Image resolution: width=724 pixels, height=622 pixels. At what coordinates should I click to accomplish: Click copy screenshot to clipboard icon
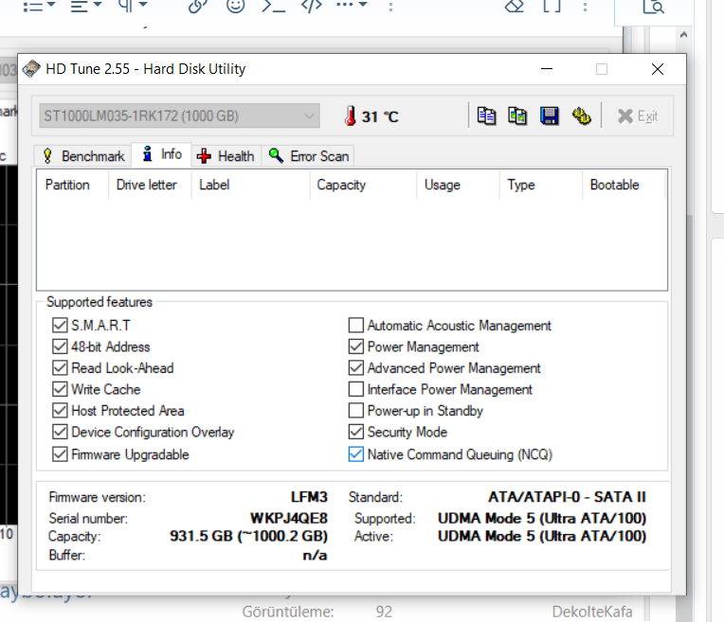pos(517,116)
